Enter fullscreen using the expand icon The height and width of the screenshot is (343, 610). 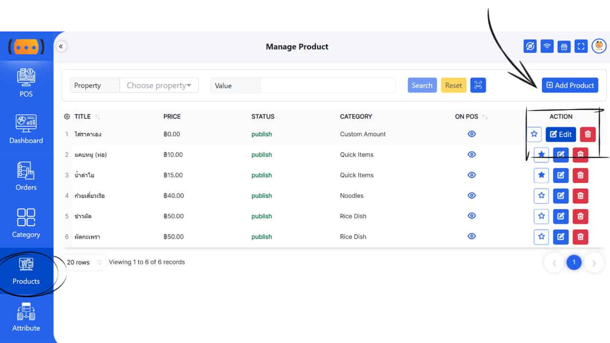coord(581,46)
